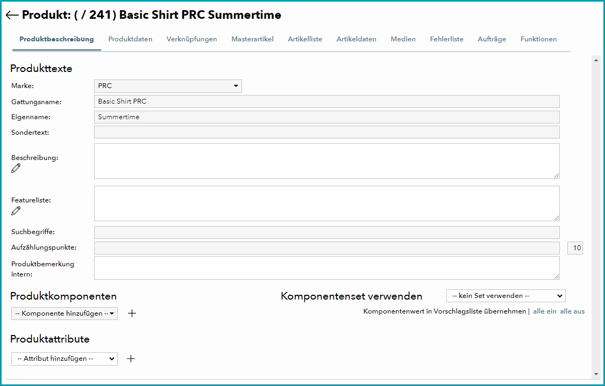Open the Fehlerliste tab
Viewport: 605px width, 386px height.
446,39
